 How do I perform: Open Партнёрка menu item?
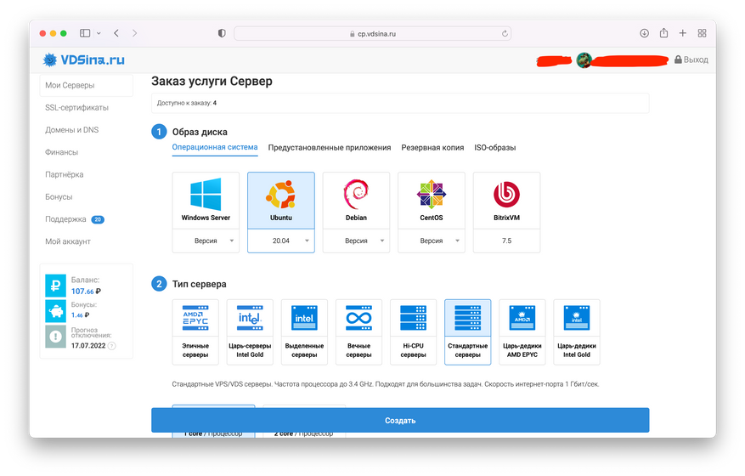65,174
